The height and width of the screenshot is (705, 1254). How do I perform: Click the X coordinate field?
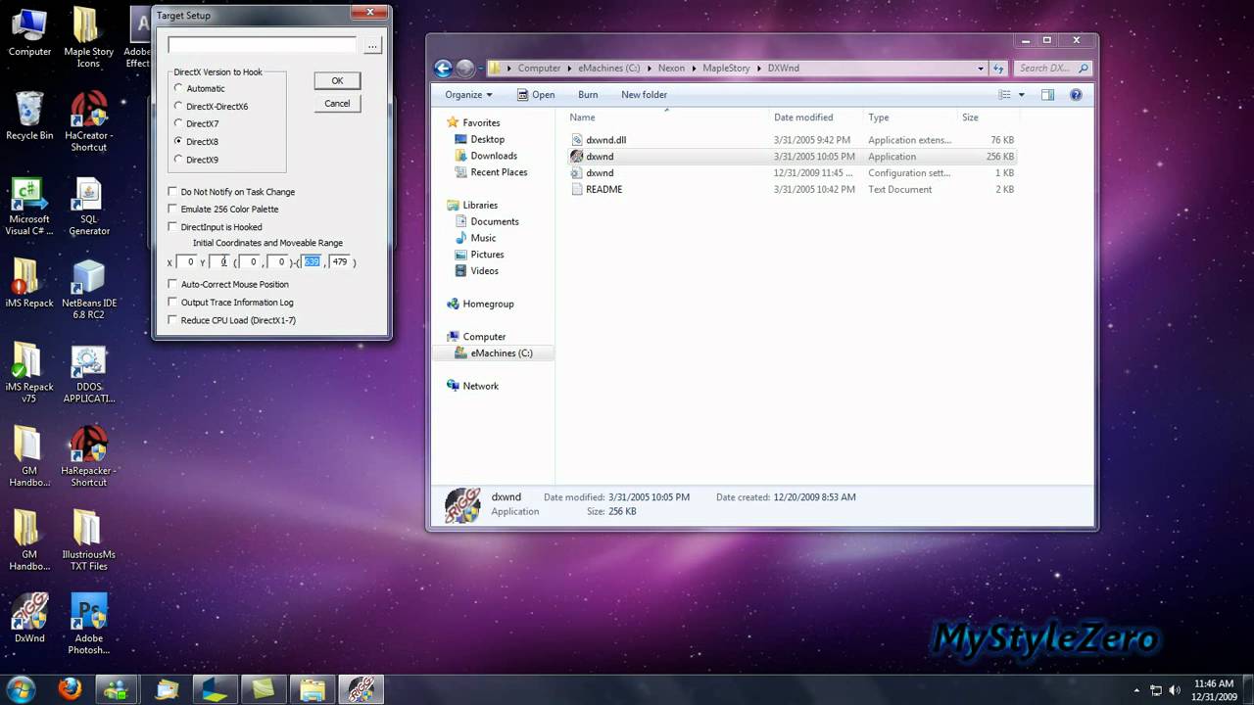[x=187, y=261]
